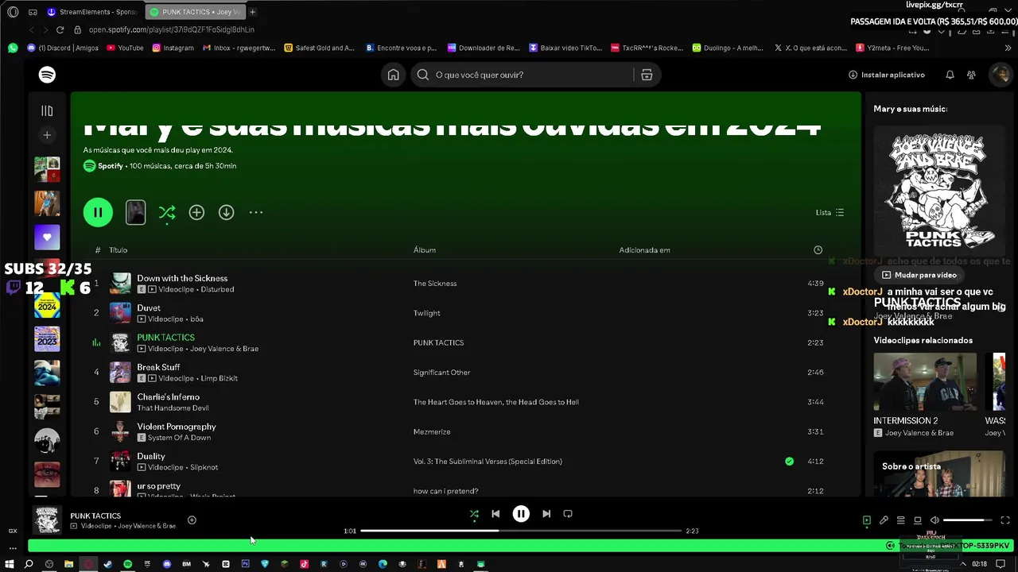Focus the search field 'O que você quer ouvir?'

536,75
